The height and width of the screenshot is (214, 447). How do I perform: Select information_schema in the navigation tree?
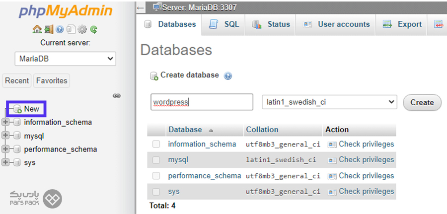coord(58,122)
